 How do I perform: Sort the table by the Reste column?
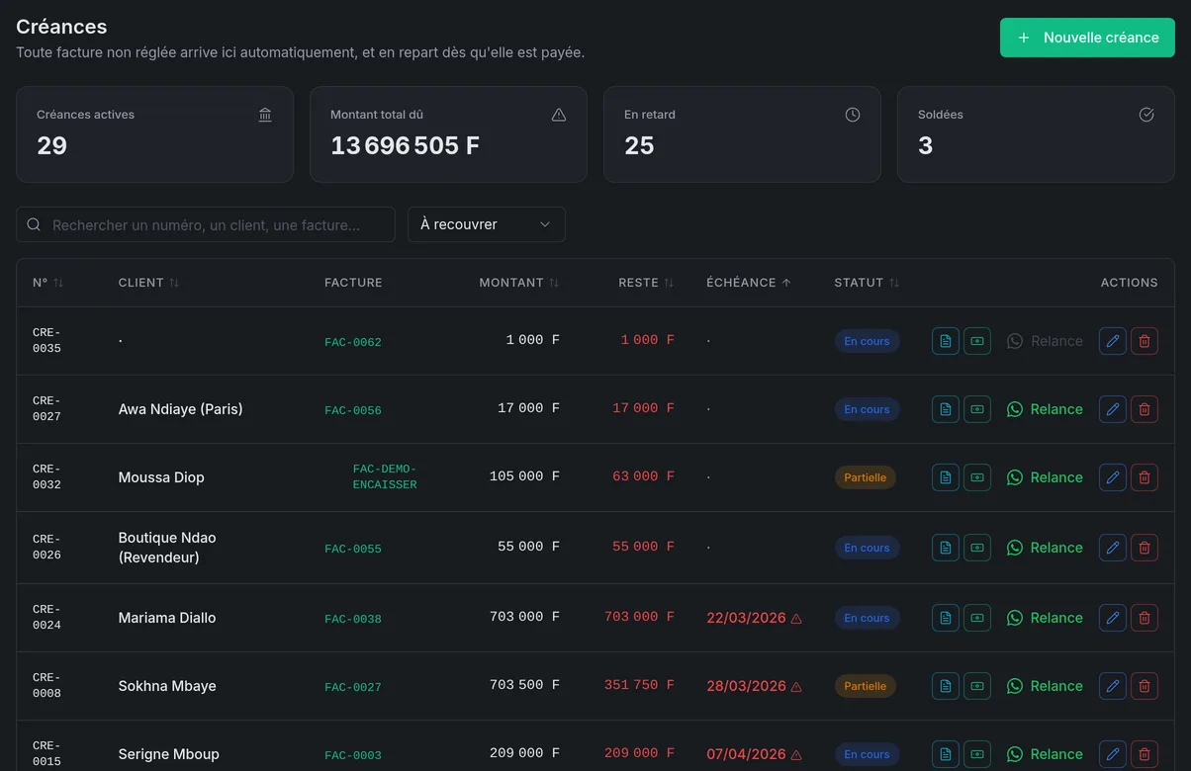[646, 283]
